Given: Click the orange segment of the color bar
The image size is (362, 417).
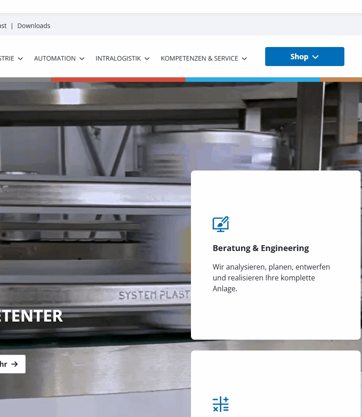Looking at the screenshot, I should [x=341, y=80].
